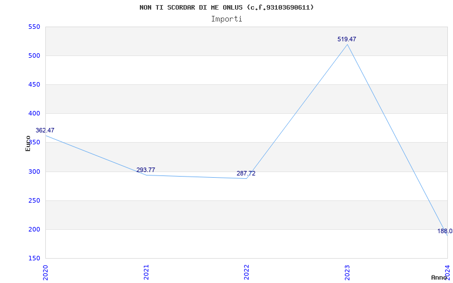
Task: Select the 362.47 data label
Action: click(x=45, y=130)
